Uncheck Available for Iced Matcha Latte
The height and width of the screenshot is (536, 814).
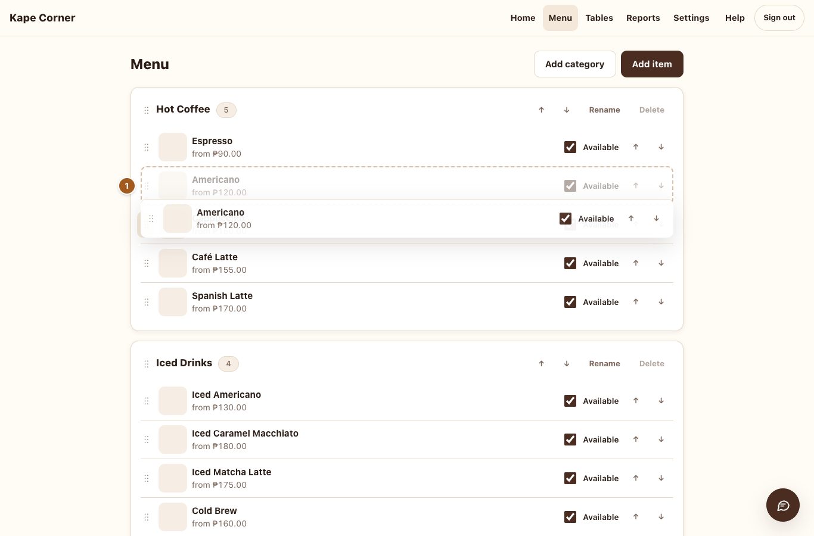[570, 478]
